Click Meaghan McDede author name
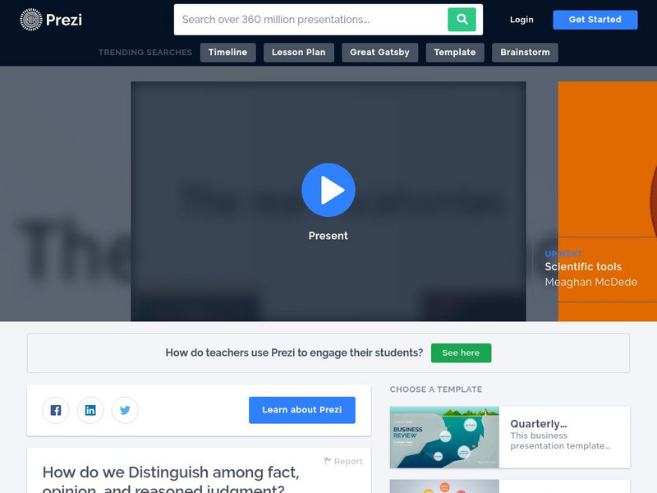 pos(590,282)
